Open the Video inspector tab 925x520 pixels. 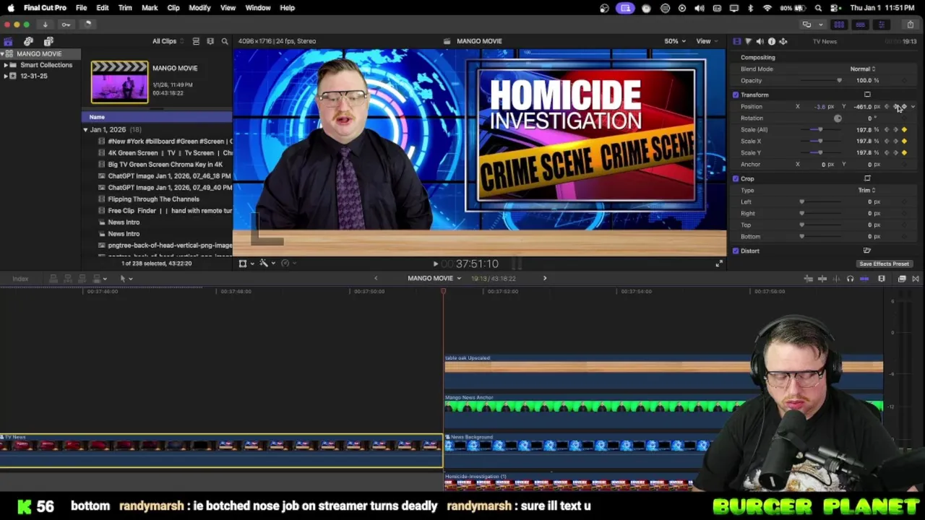coord(736,41)
